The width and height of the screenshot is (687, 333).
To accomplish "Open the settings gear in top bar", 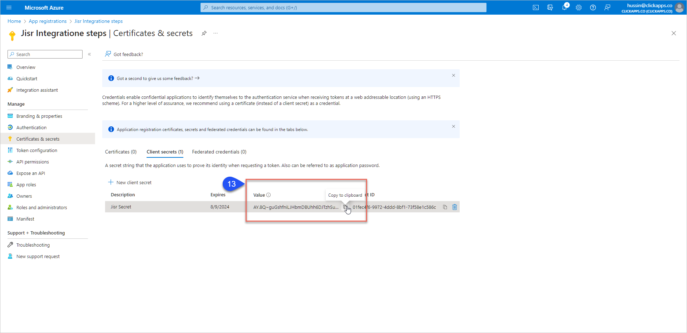I will 579,7.
